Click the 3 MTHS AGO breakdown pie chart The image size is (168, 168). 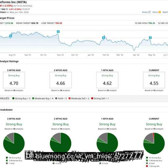(14, 143)
